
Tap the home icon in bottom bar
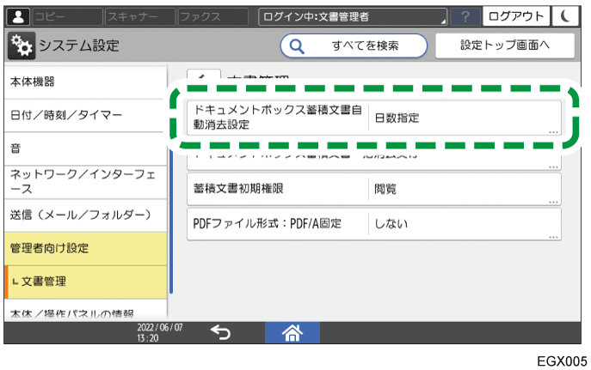tap(292, 333)
